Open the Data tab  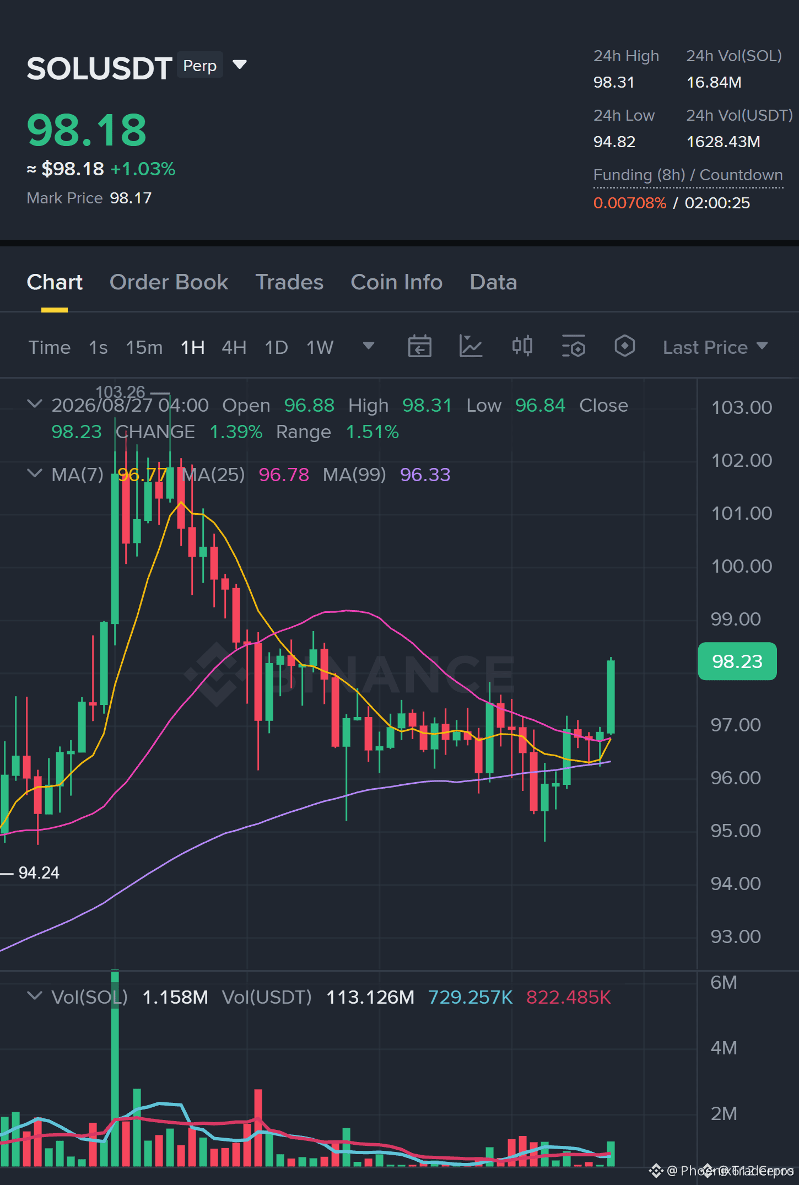(x=493, y=282)
